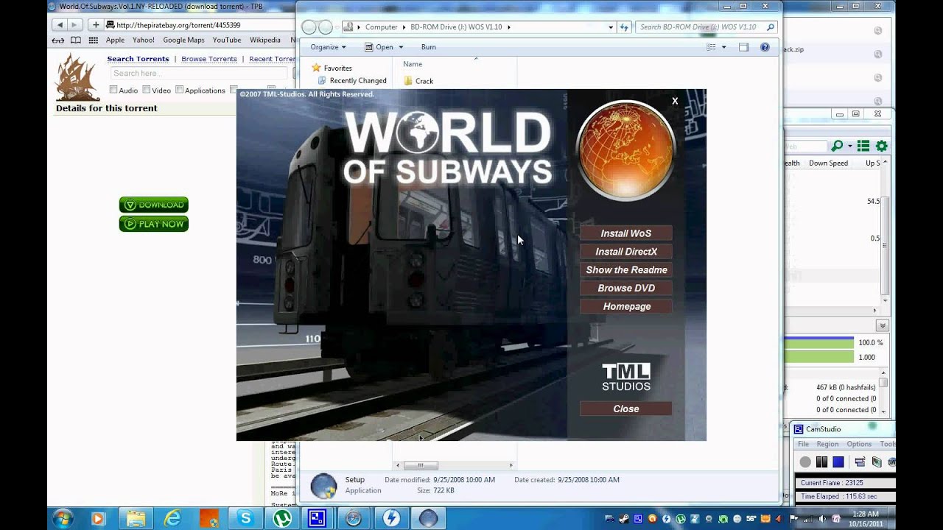Click Install WoS in the installer
This screenshot has width=943, height=530.
point(625,233)
